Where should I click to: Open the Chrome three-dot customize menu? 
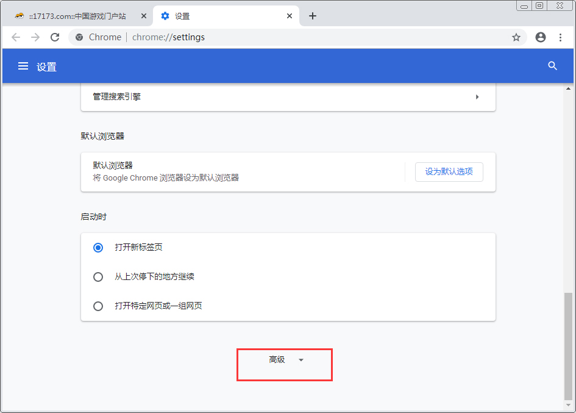(x=561, y=37)
